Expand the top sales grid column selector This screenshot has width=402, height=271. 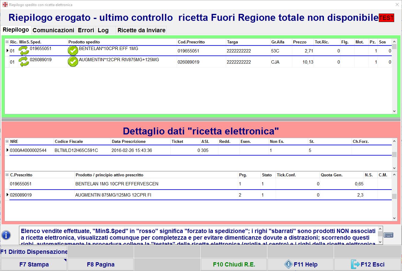[x=7, y=42]
